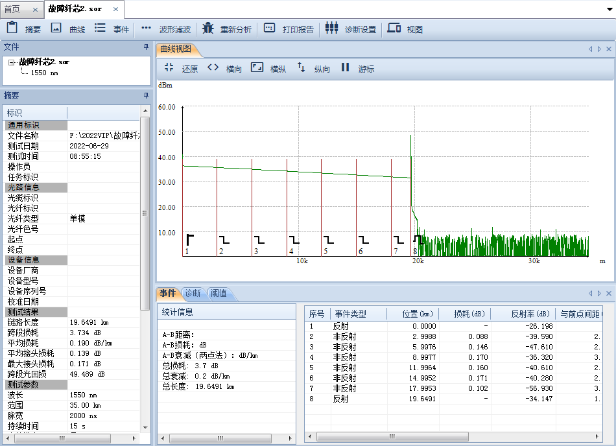This screenshot has height=446, width=616.
Task: Collapse the 故障纤芯2.sor tree node
Action: (x=12, y=62)
